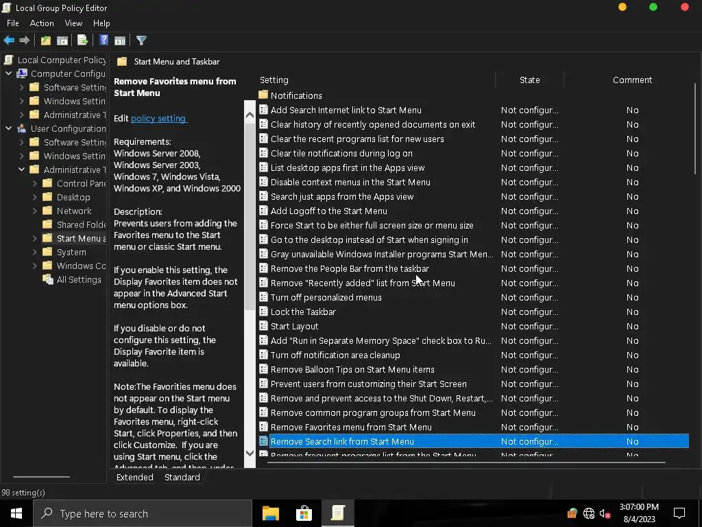The height and width of the screenshot is (527, 702).
Task: Open File Explorer from the taskbar
Action: [270, 513]
